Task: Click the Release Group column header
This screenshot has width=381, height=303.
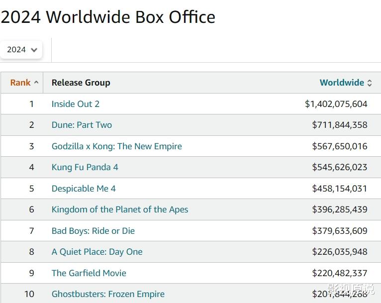Action: click(81, 83)
